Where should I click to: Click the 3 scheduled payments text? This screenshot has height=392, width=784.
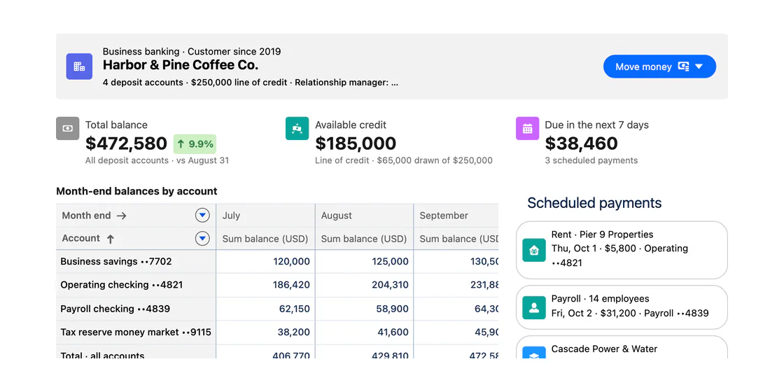click(x=591, y=160)
